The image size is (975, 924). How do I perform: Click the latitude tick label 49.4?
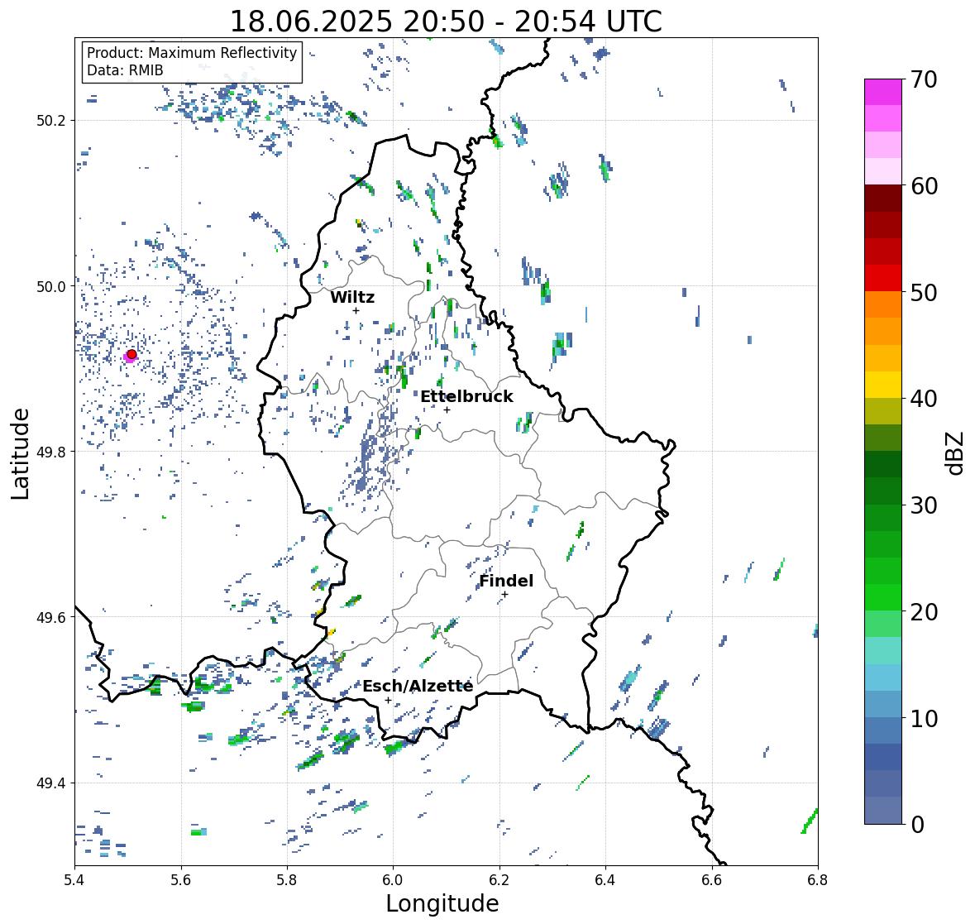(x=51, y=783)
